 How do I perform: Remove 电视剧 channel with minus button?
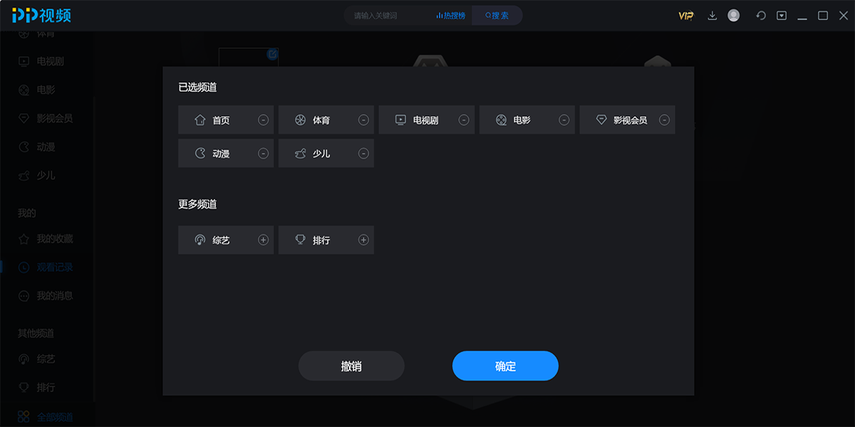coord(464,120)
